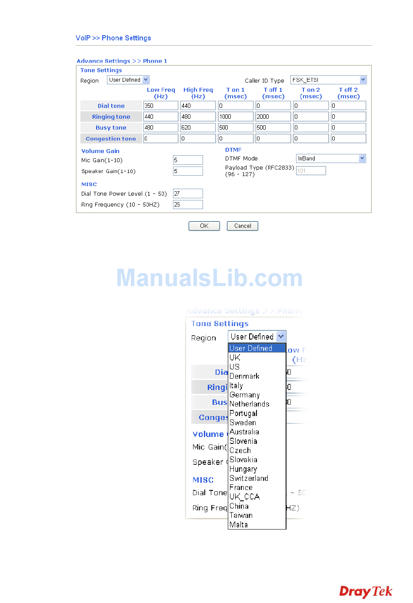The width and height of the screenshot is (413, 603).
Task: Pick Taiwan from the region list
Action: coord(257,515)
